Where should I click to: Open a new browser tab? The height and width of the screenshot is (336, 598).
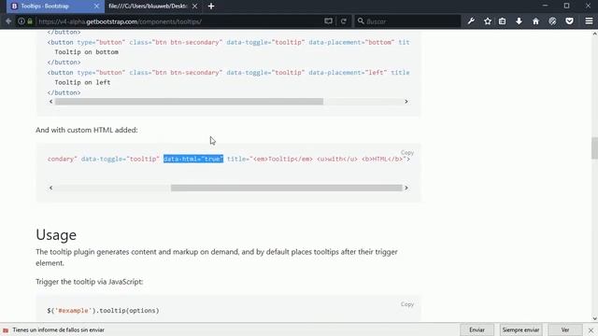(211, 7)
